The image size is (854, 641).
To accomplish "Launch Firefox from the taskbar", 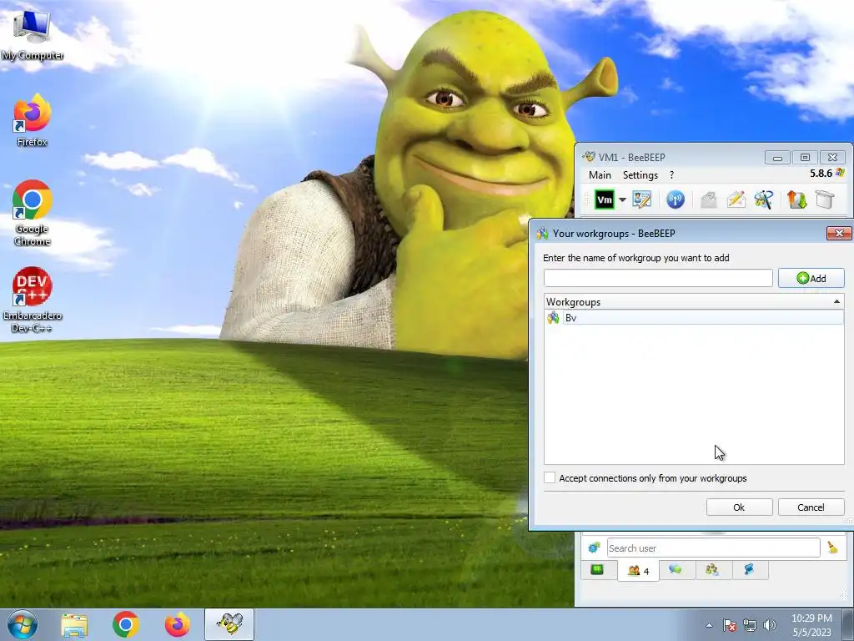I will (178, 624).
